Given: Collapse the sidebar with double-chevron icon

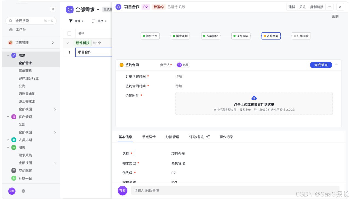Looking at the screenshot, I should pyautogui.click(x=53, y=9).
